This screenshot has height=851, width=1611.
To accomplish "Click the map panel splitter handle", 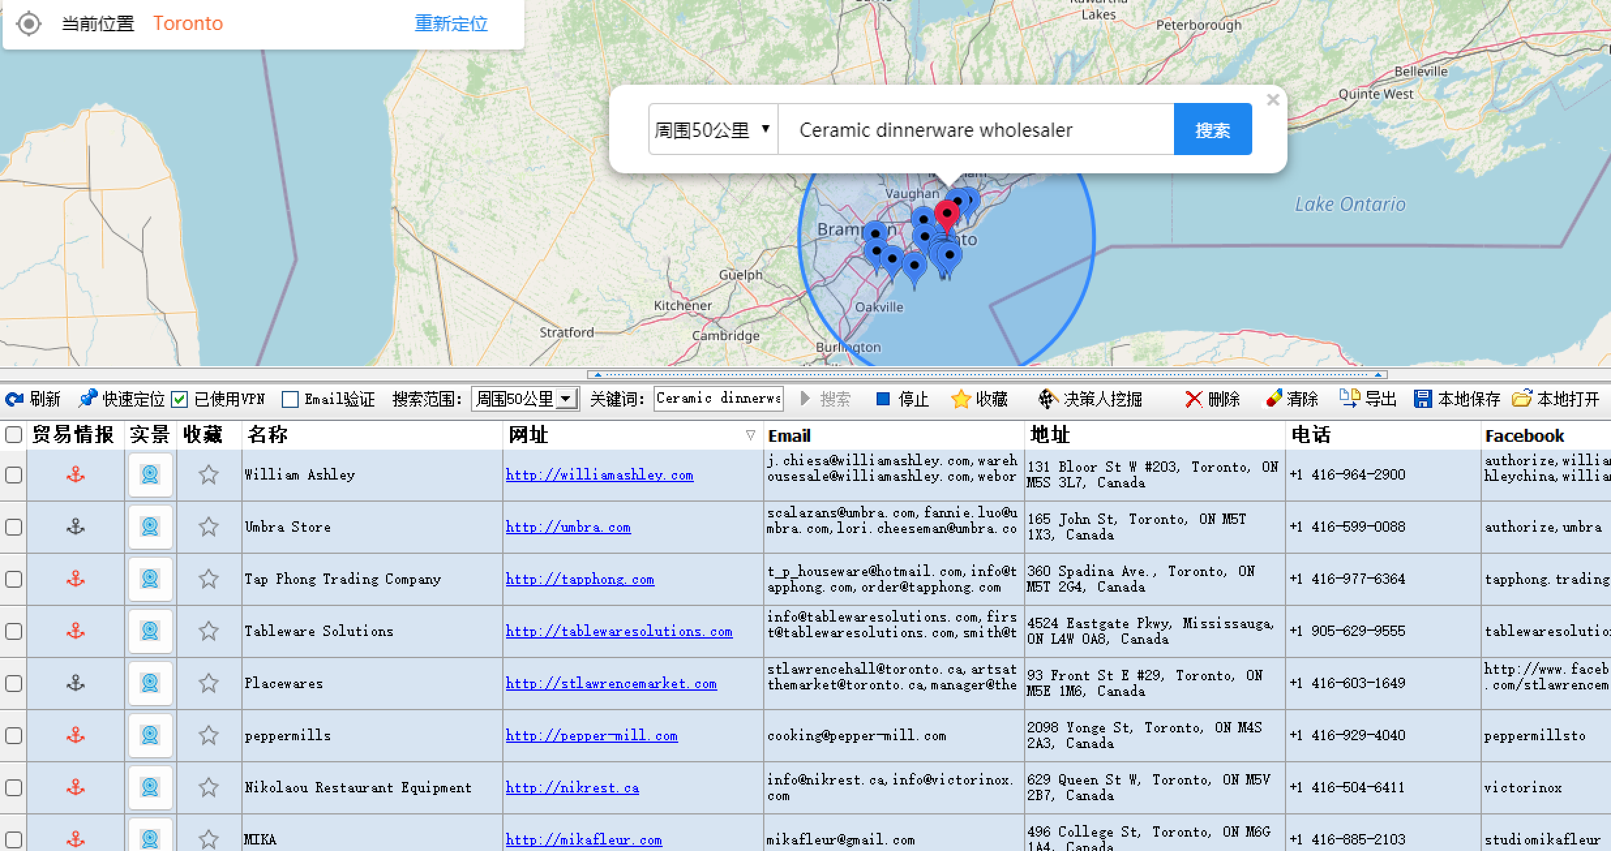I will point(987,375).
